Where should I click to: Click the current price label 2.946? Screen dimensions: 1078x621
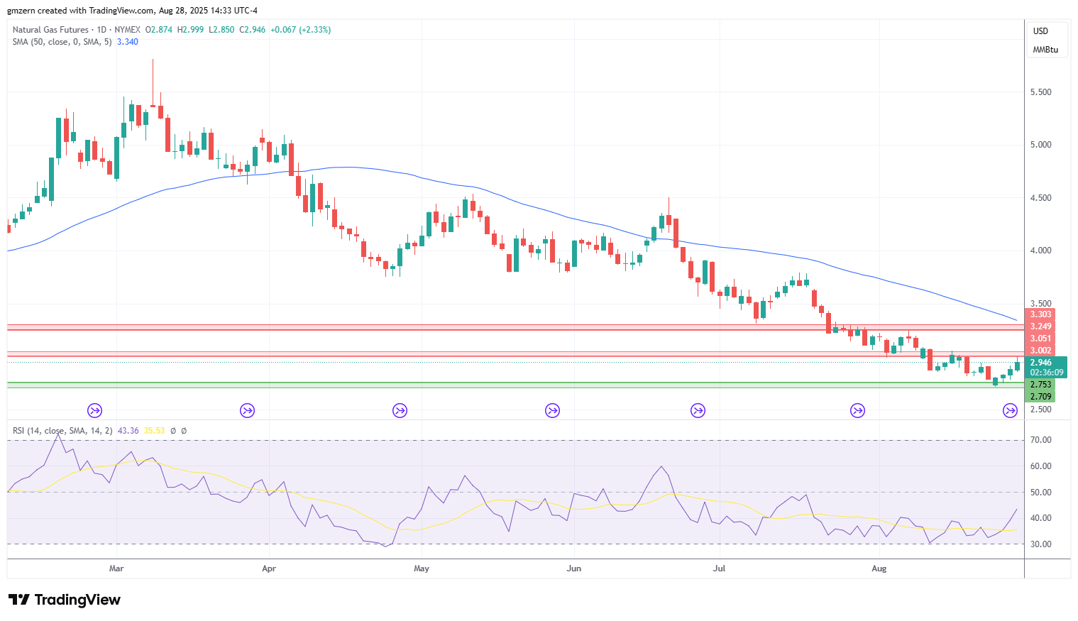pos(1041,363)
